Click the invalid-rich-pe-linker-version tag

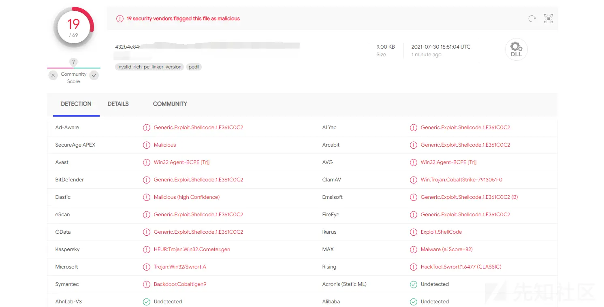(x=149, y=67)
